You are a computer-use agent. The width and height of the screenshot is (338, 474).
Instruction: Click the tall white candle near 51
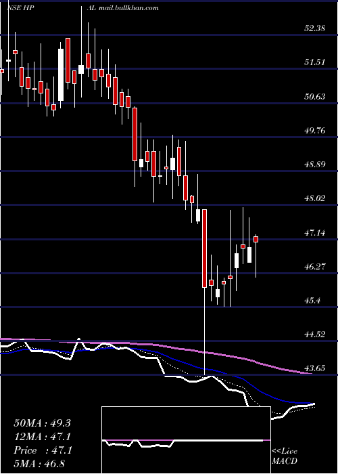(61, 74)
